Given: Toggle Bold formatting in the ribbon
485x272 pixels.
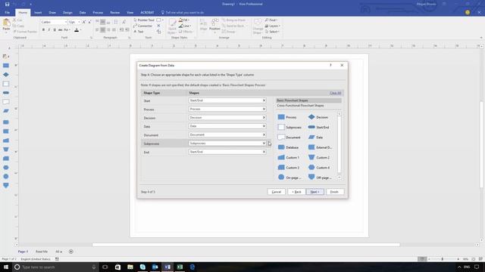Looking at the screenshot, I should tap(43, 30).
